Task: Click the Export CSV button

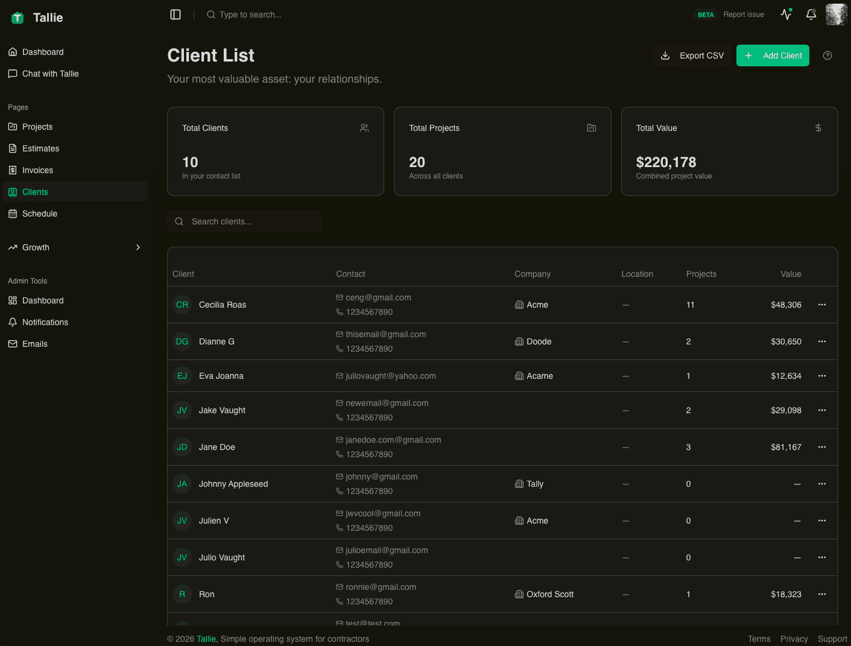Action: 692,55
